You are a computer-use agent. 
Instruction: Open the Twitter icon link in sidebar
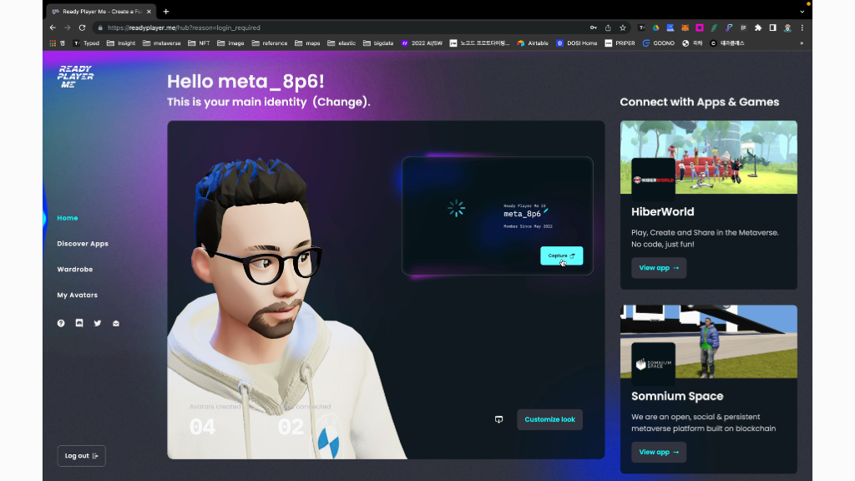[x=98, y=323]
